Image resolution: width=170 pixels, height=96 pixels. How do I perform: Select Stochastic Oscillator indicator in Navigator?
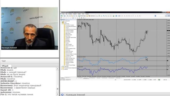[x=70, y=62]
